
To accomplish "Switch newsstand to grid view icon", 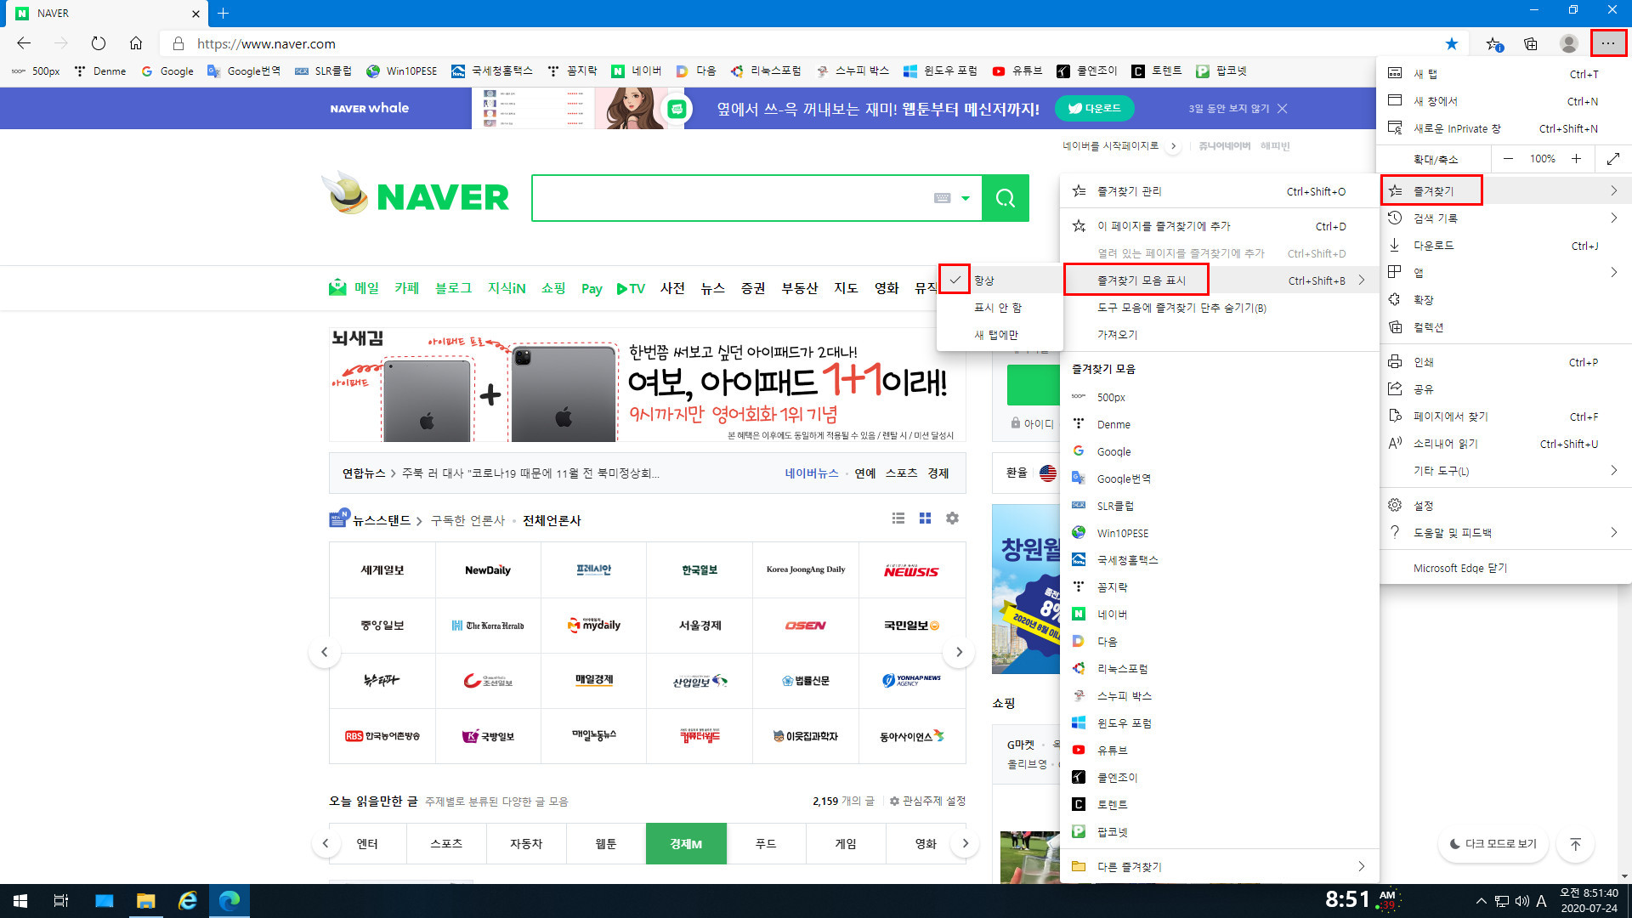I will (x=925, y=518).
